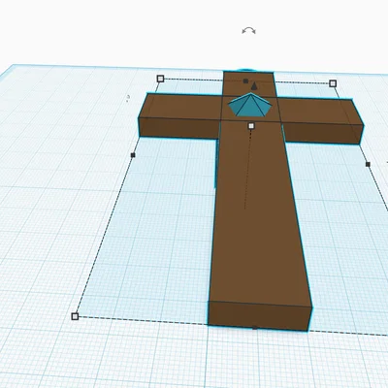Select the cross section above the pyramid

pyautogui.click(x=249, y=84)
